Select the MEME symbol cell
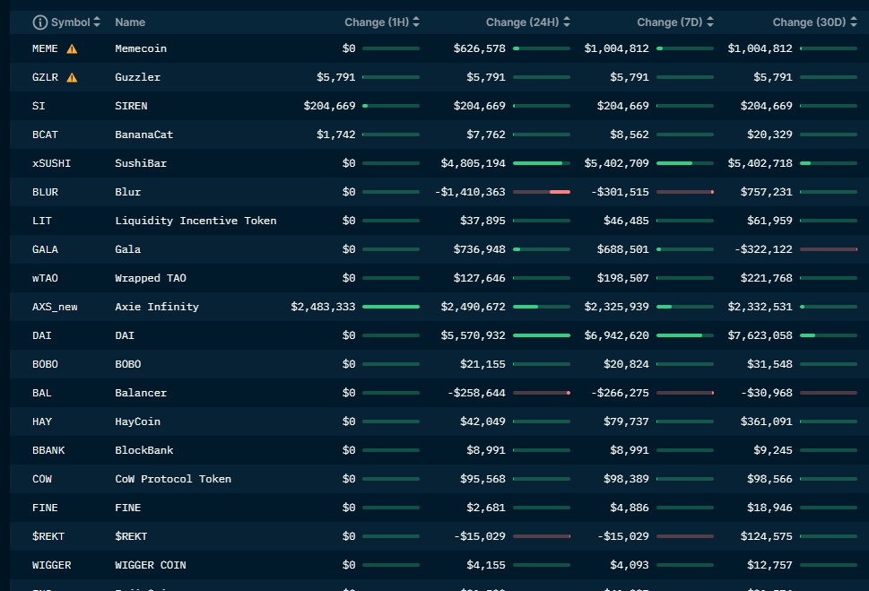This screenshot has width=869, height=591. click(x=45, y=48)
